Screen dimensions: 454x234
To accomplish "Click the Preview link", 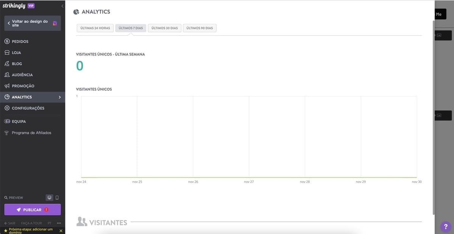I will [14, 198].
